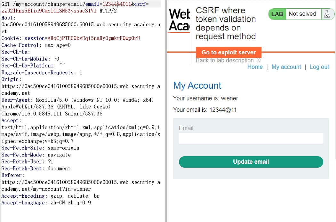The width and height of the screenshot is (336, 222).
Task: Focus the Email input field
Action: (251, 139)
